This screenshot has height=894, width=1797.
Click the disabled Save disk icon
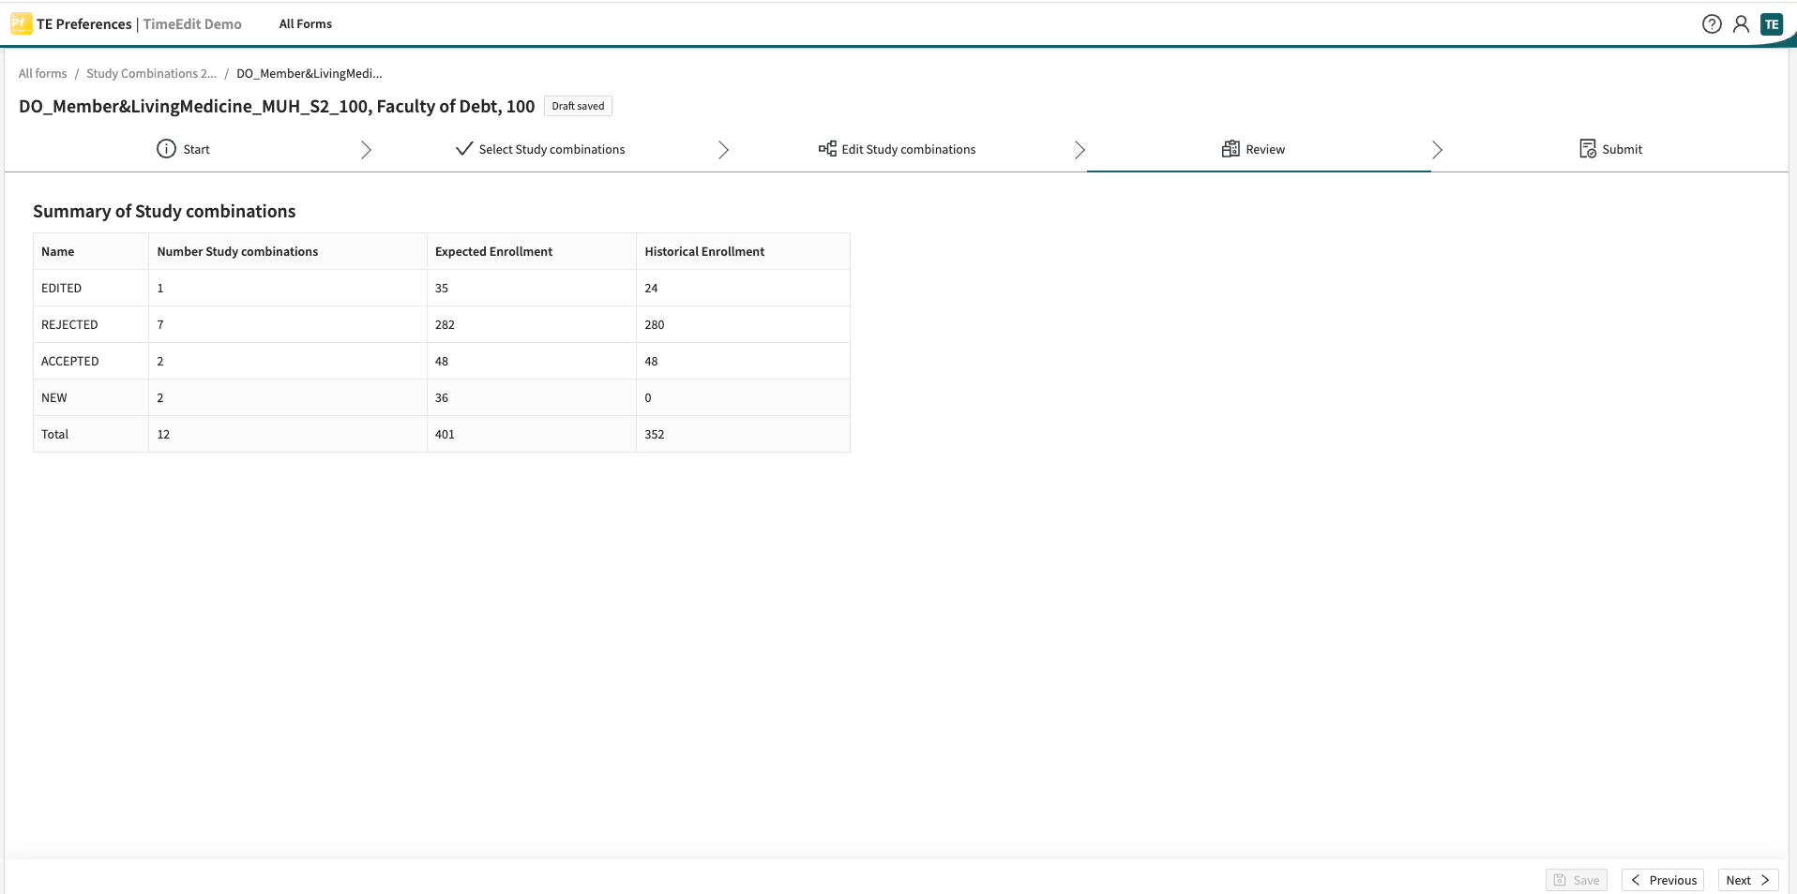click(x=1560, y=880)
